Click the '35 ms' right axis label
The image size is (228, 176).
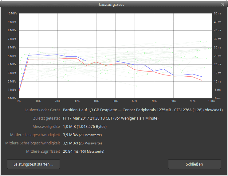click(218, 39)
